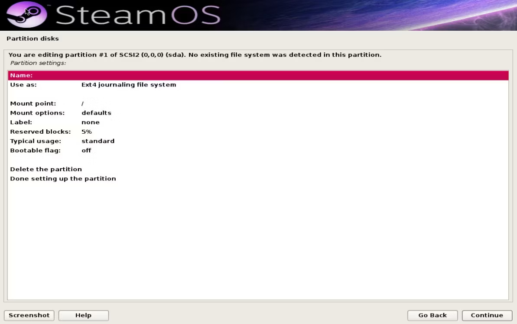
Task: Open the Help dialog
Action: pyautogui.click(x=84, y=315)
